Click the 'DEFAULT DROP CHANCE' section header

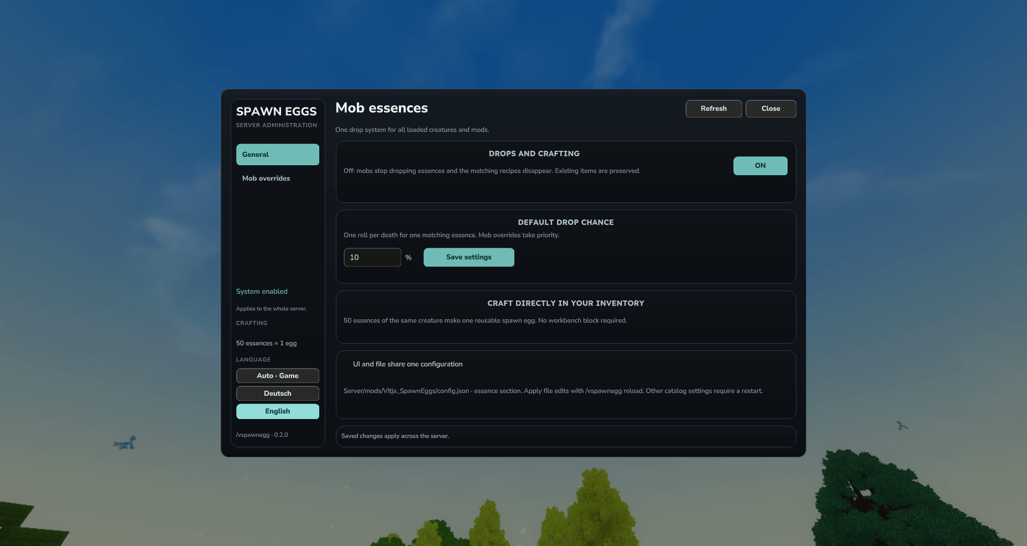tap(566, 222)
